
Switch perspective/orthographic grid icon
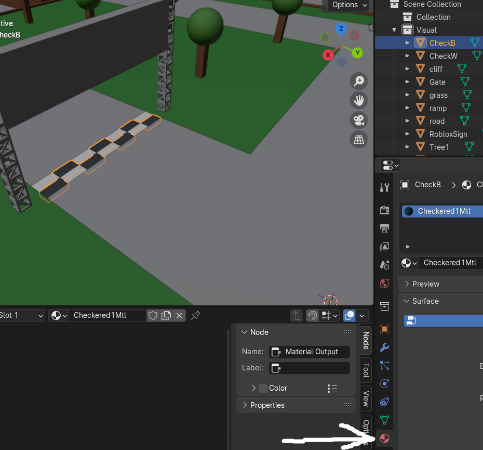point(359,140)
